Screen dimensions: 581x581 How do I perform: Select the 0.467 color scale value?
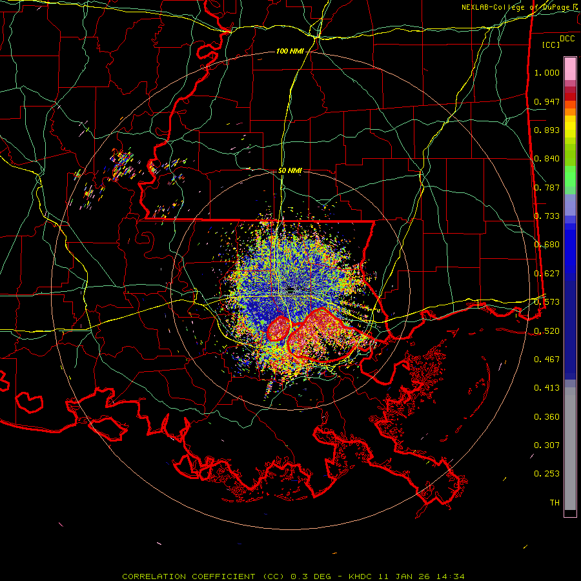pos(547,360)
